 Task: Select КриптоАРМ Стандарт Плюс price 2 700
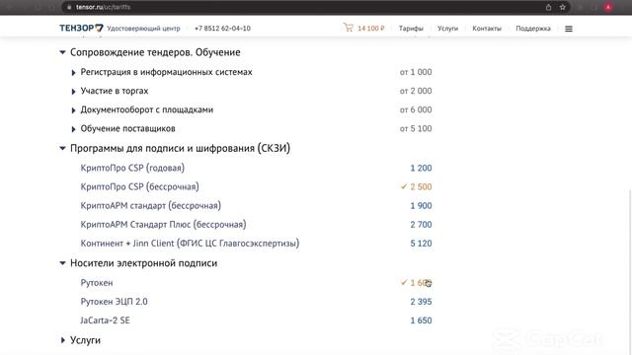click(421, 225)
